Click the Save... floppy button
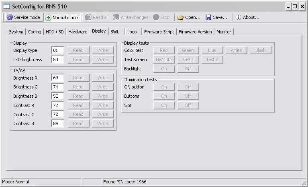This screenshot has height=187, width=308. 216,17
